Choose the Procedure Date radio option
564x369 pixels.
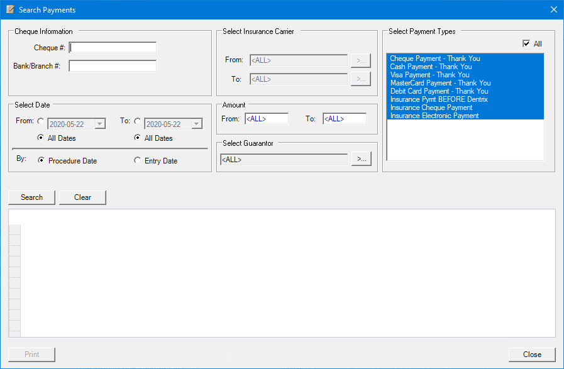click(41, 161)
